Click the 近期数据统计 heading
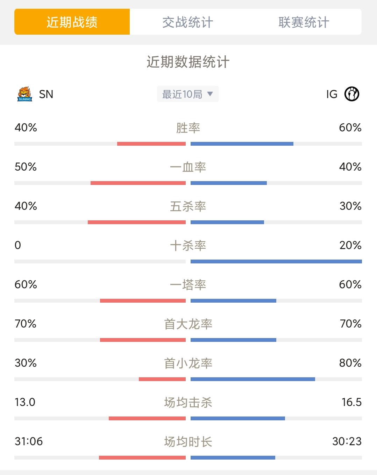Screen dimensions: 377x475 188,62
